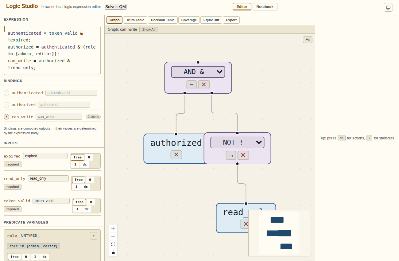Set read_only input to 0
The width and height of the screenshot is (399, 261).
coord(90,180)
